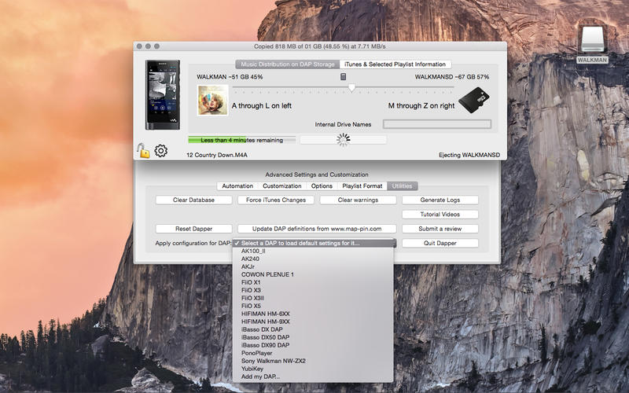The width and height of the screenshot is (629, 393).
Task: Open the Options tab
Action: (x=322, y=186)
